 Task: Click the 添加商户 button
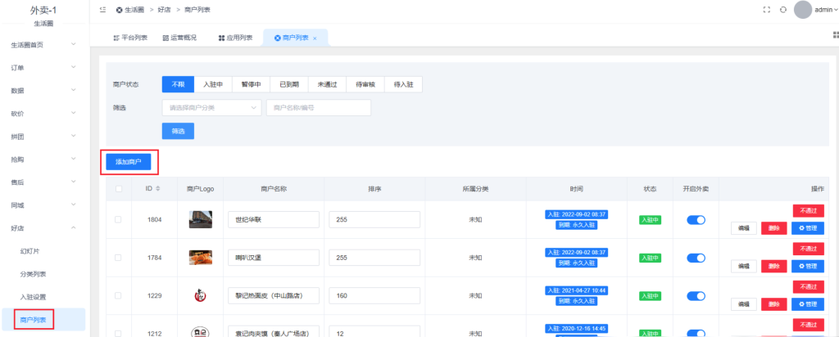[x=129, y=162]
